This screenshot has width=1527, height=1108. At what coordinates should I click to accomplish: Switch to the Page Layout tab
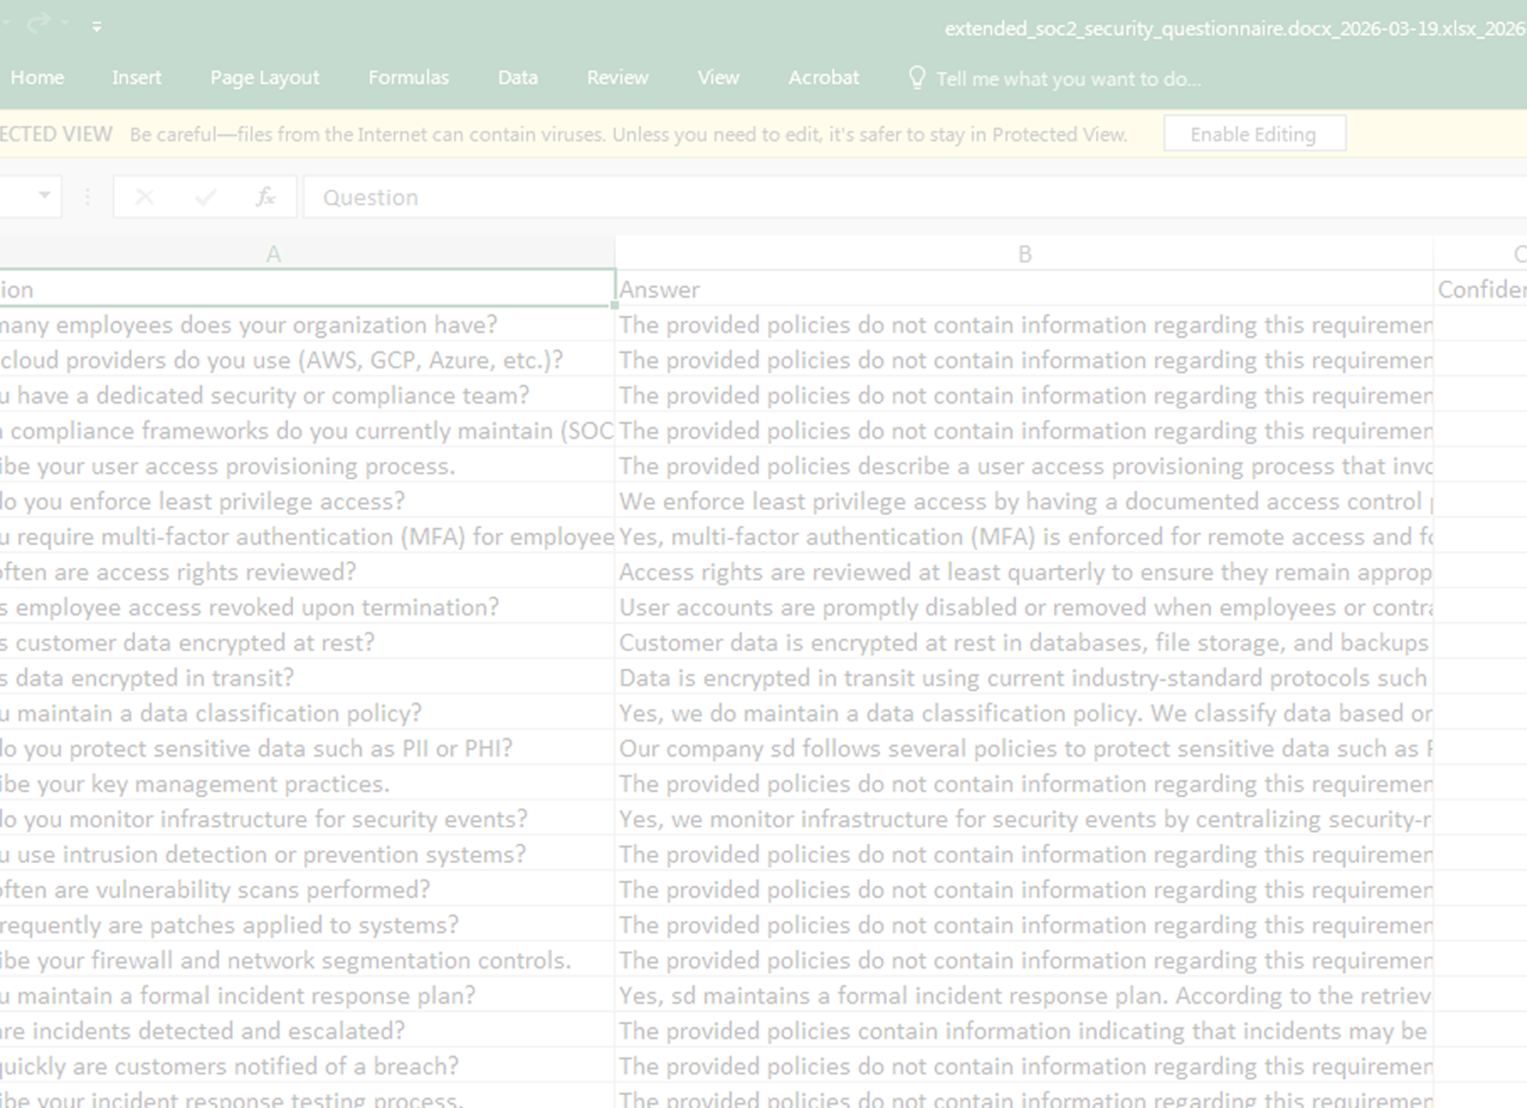(x=265, y=78)
